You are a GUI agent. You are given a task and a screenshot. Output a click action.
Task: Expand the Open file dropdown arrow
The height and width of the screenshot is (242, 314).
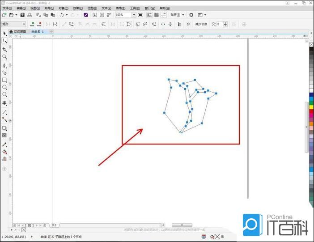[x=17, y=15]
